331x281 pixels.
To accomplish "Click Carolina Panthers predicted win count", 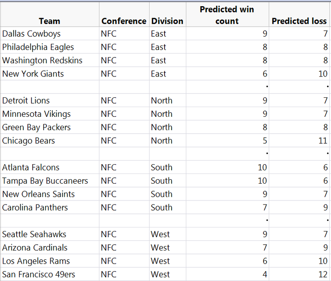I will click(264, 208).
